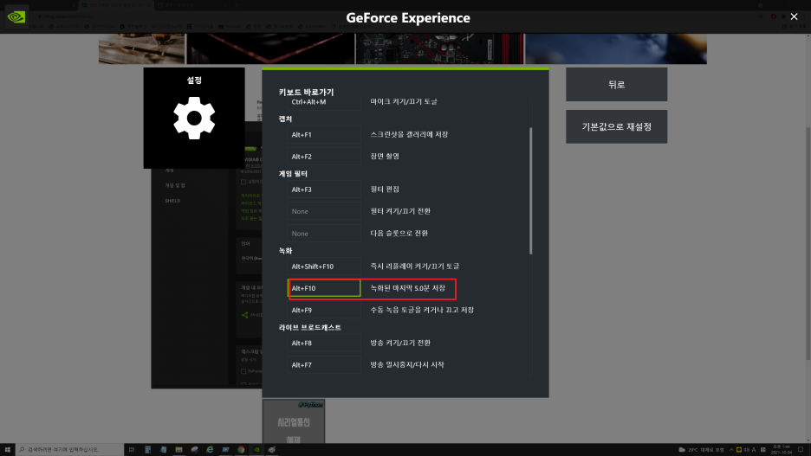Click the NVIDIA logo in the overlay header
The image size is (811, 456).
[16, 17]
